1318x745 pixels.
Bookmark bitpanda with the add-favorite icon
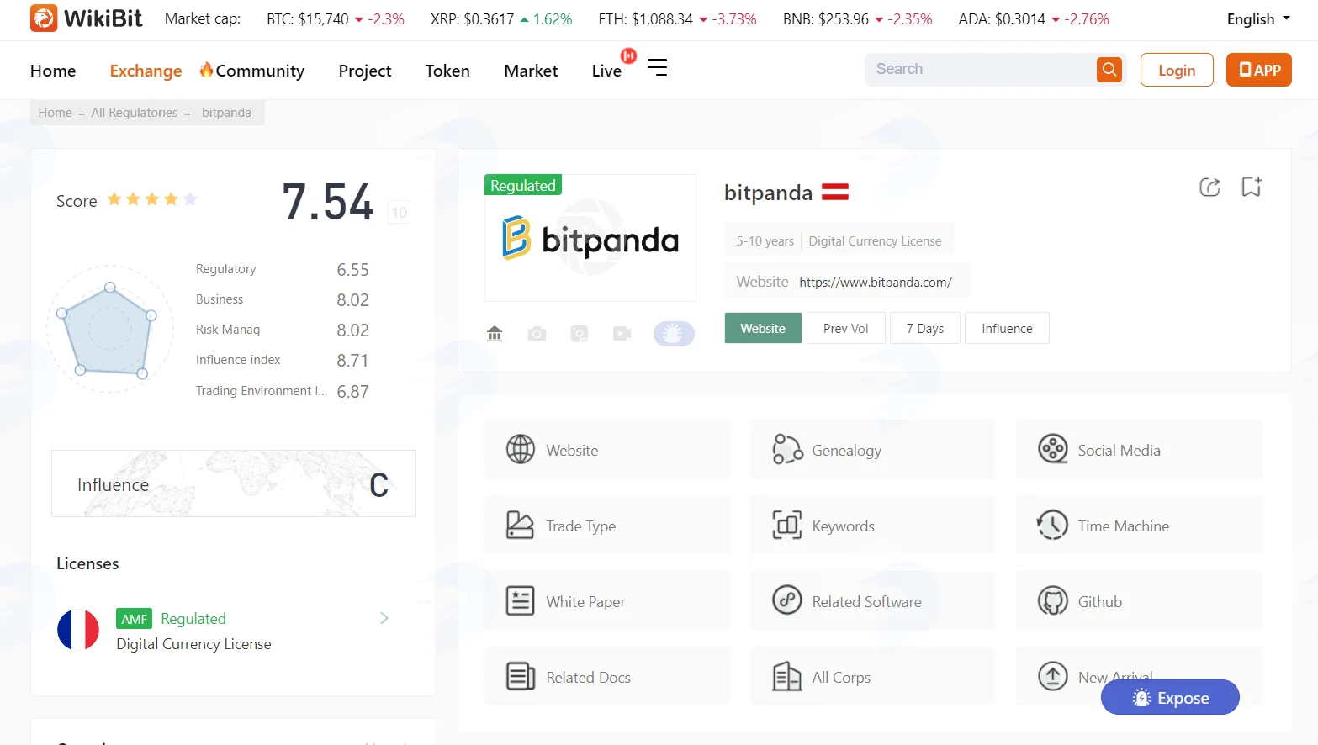pyautogui.click(x=1252, y=187)
